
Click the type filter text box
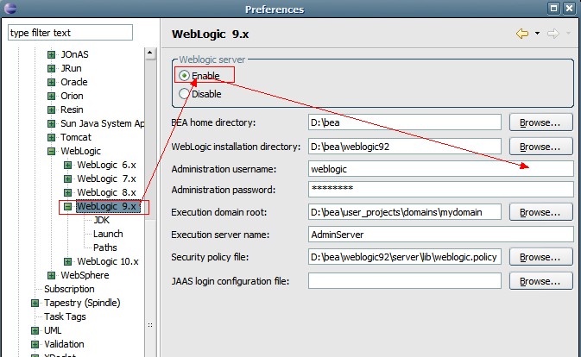coord(69,33)
